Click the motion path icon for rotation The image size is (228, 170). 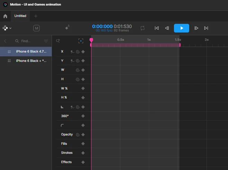click(x=72, y=107)
